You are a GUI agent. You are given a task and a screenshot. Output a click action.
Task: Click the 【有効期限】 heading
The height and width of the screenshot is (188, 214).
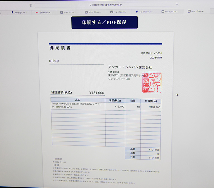point(58,159)
